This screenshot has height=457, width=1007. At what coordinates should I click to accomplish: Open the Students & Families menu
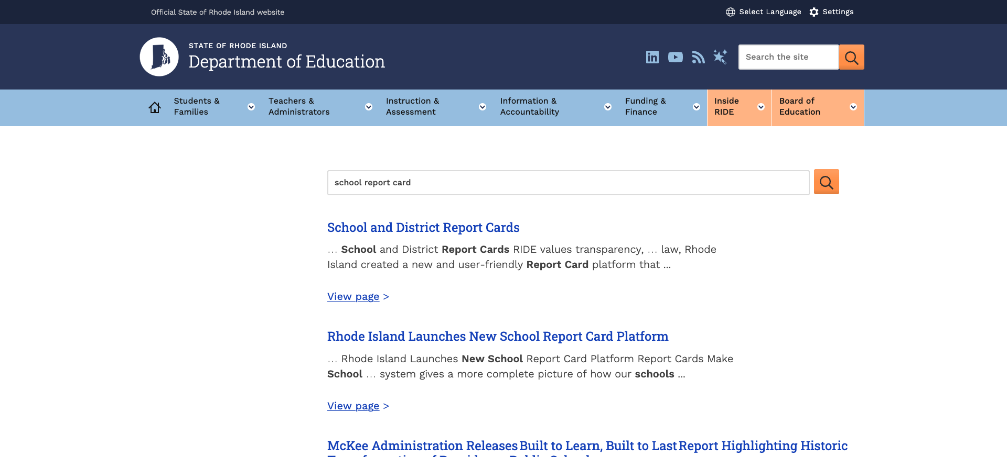click(x=197, y=106)
